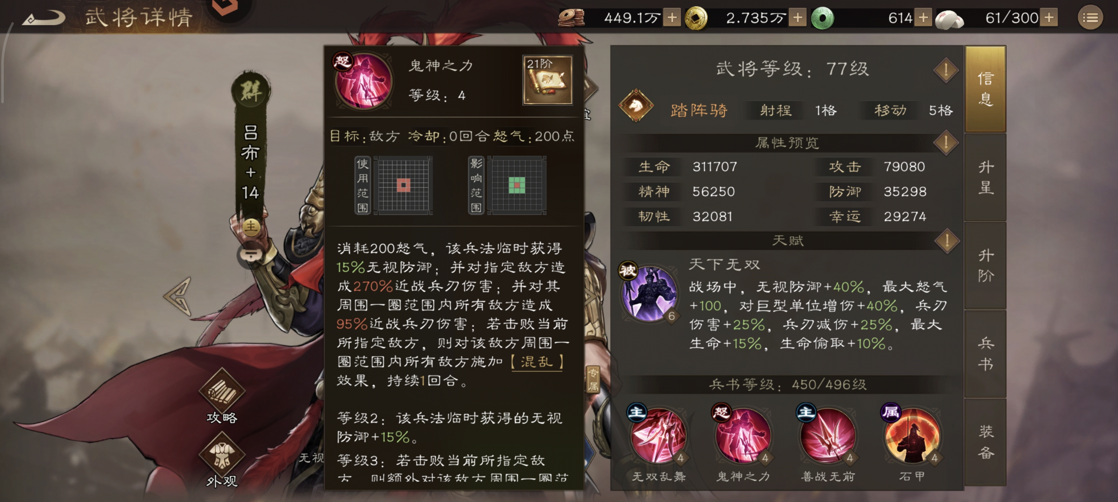Click the jade coin currency icon

(x=822, y=18)
